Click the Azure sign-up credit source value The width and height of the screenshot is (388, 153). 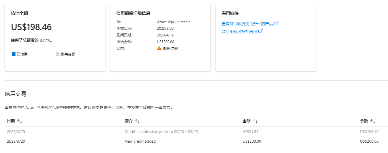(x=173, y=22)
